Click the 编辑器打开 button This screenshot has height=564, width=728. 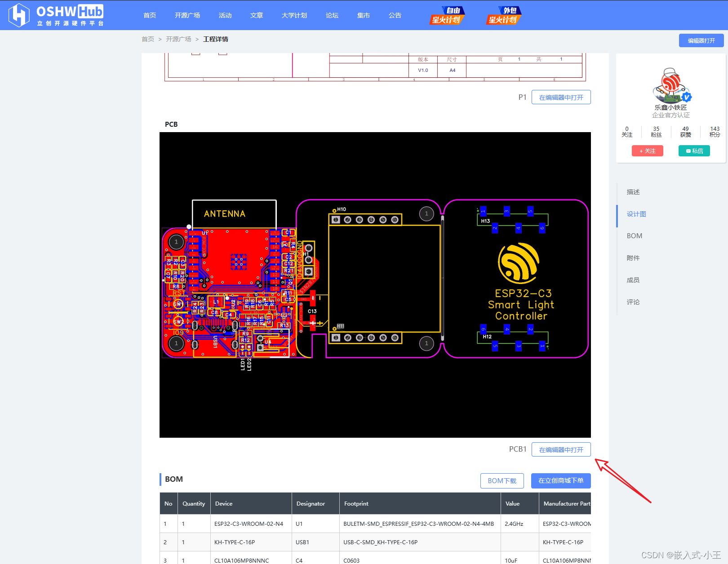pos(701,40)
